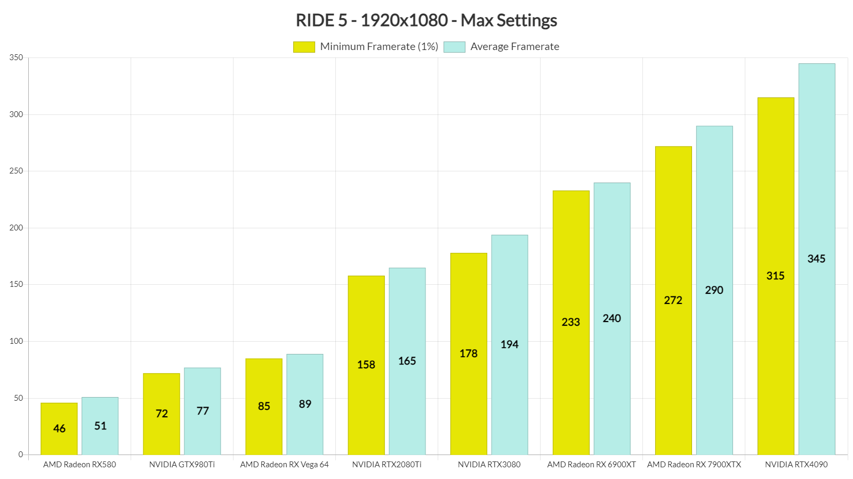Select the RX580 average bar labeled 51
The width and height of the screenshot is (853, 479).
pyautogui.click(x=100, y=426)
